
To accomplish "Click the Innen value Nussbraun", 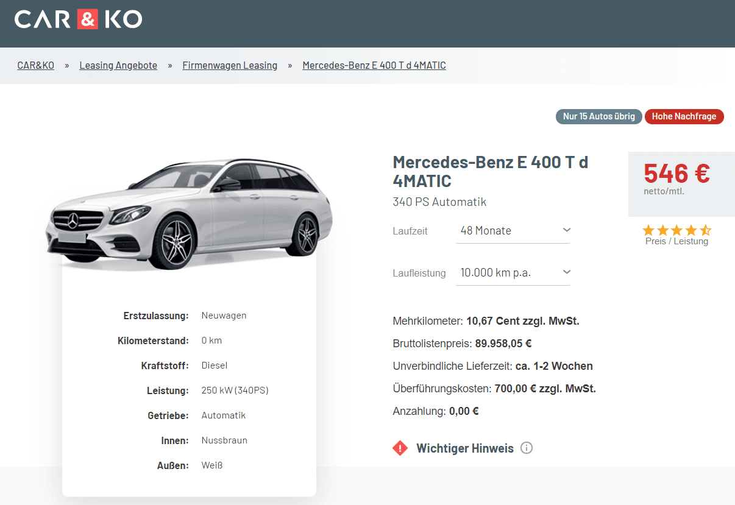I will tap(224, 440).
